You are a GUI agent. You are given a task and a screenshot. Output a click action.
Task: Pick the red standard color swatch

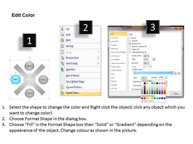coord(145,98)
